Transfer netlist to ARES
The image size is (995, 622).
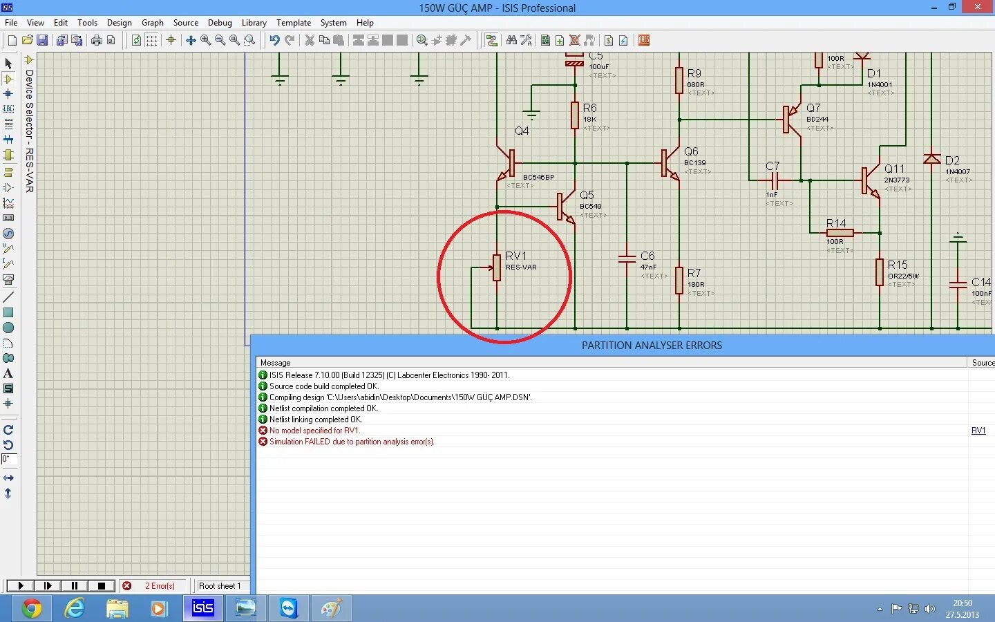[643, 41]
